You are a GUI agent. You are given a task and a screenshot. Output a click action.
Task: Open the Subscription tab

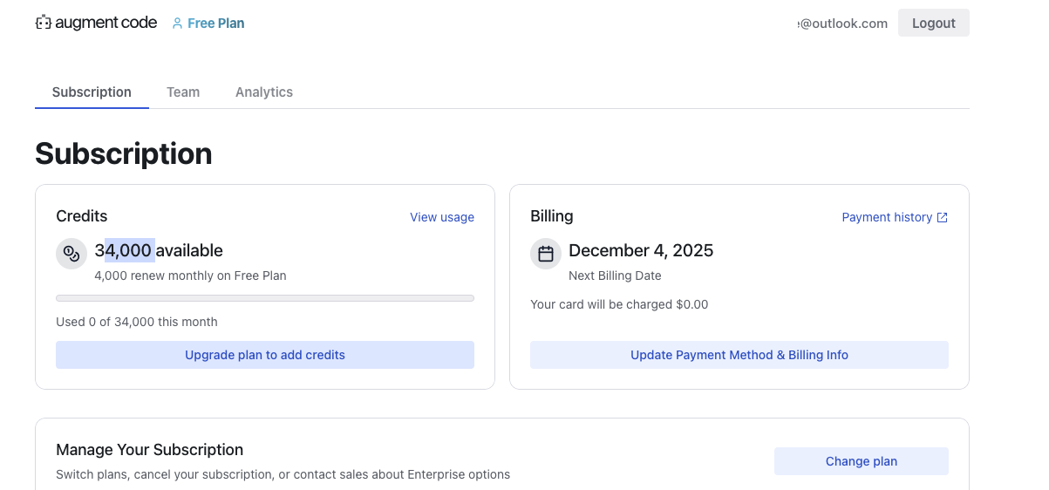[x=92, y=92]
